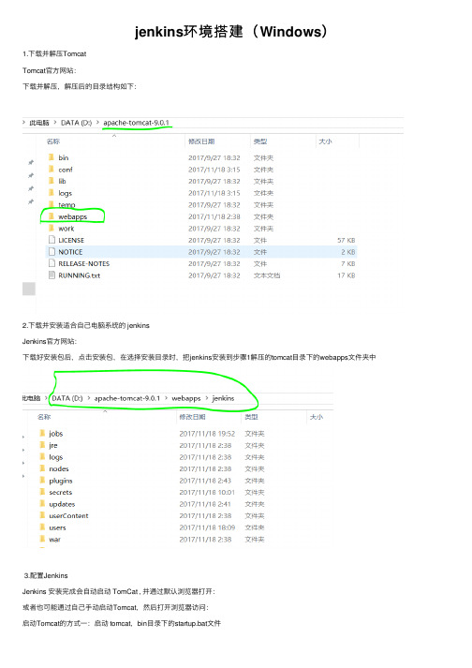Expand chevron before webapps in jenkins breadcrumb
Screen dimensions: 472x668
166,398
